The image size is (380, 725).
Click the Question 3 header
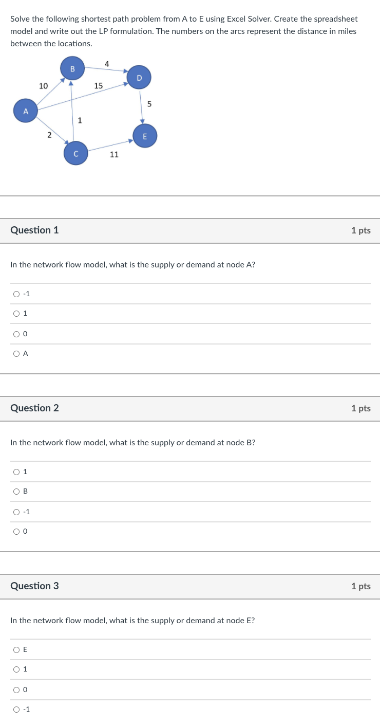(34, 586)
